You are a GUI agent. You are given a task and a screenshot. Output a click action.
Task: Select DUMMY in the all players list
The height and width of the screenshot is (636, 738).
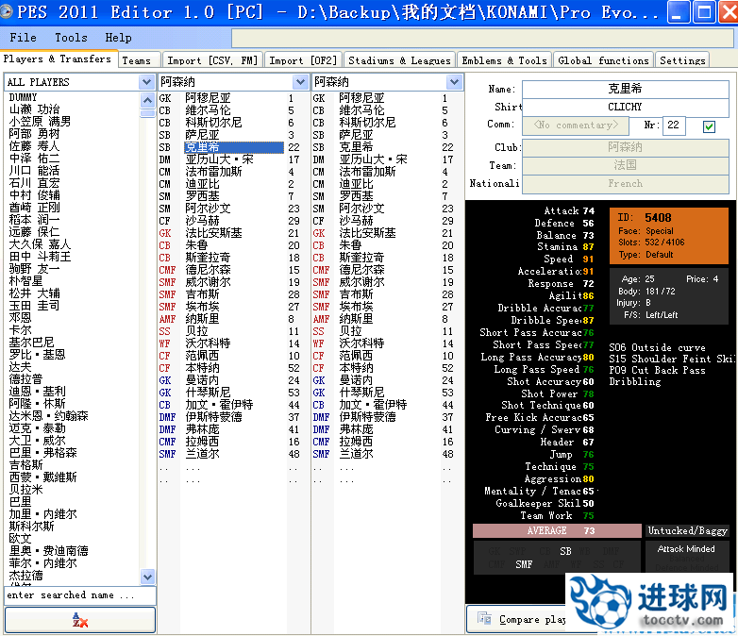tap(23, 97)
